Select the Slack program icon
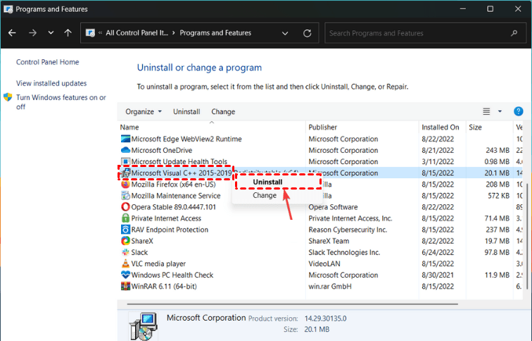The image size is (532, 341). point(125,252)
